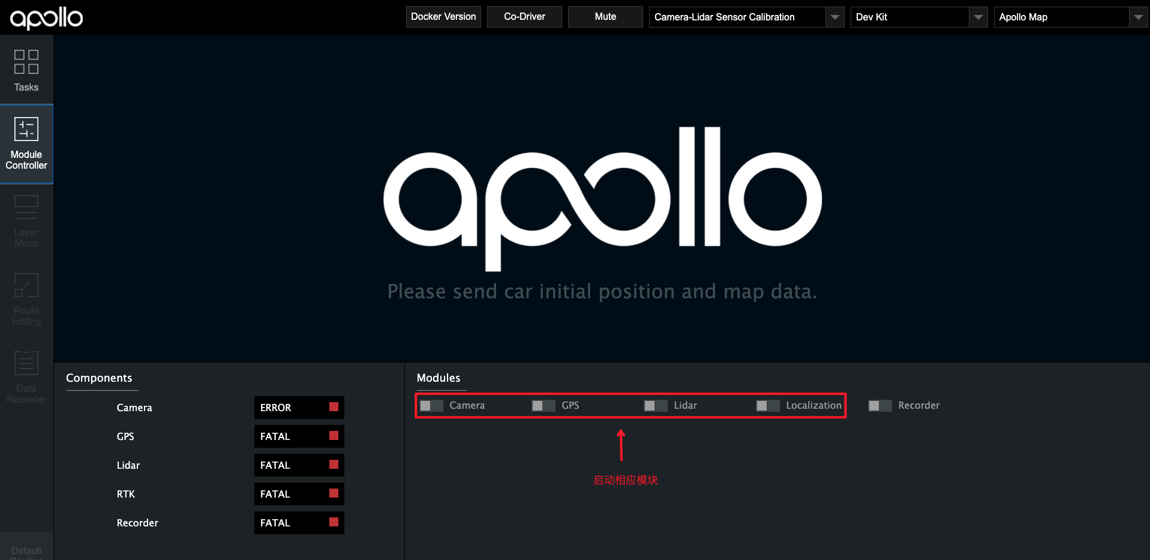Image resolution: width=1150 pixels, height=560 pixels.
Task: Click the Co-Driver button
Action: coord(524,17)
